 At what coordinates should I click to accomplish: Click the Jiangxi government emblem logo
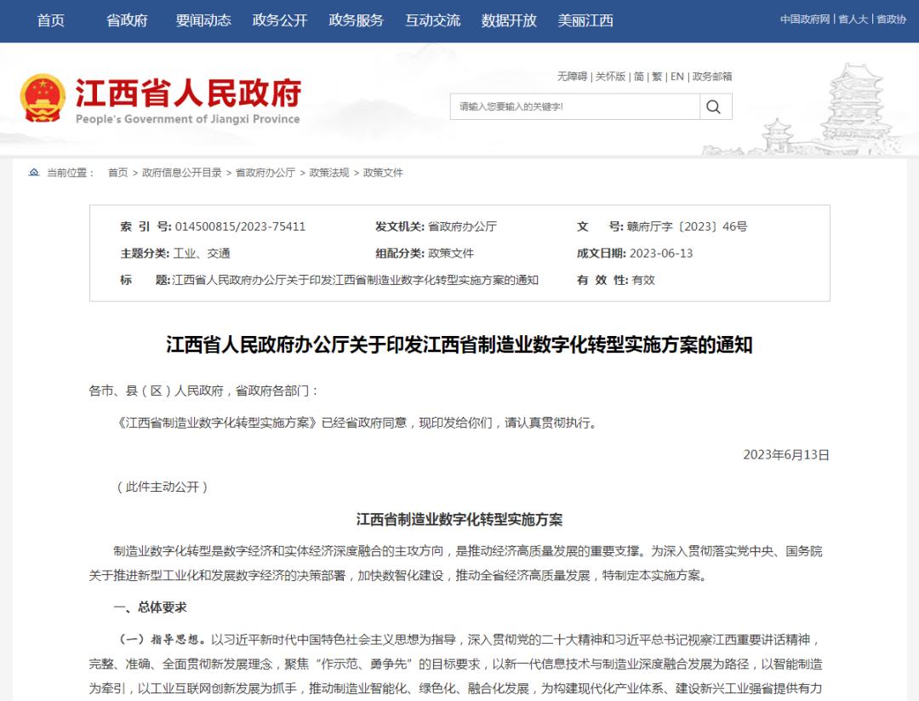click(x=43, y=96)
